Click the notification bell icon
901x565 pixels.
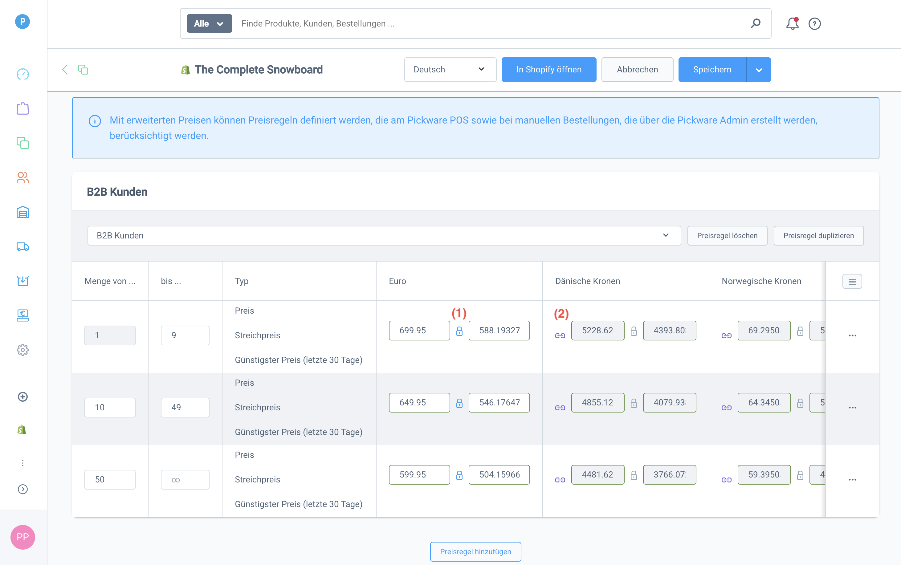click(x=792, y=23)
